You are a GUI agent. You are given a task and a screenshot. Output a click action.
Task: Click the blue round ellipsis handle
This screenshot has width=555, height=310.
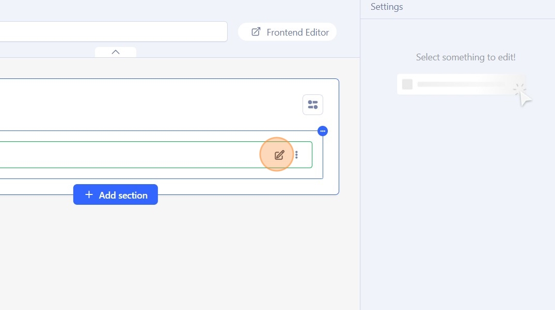(323, 131)
